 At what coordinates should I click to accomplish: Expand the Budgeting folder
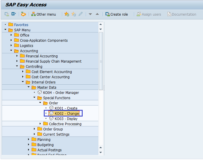(x=29, y=144)
